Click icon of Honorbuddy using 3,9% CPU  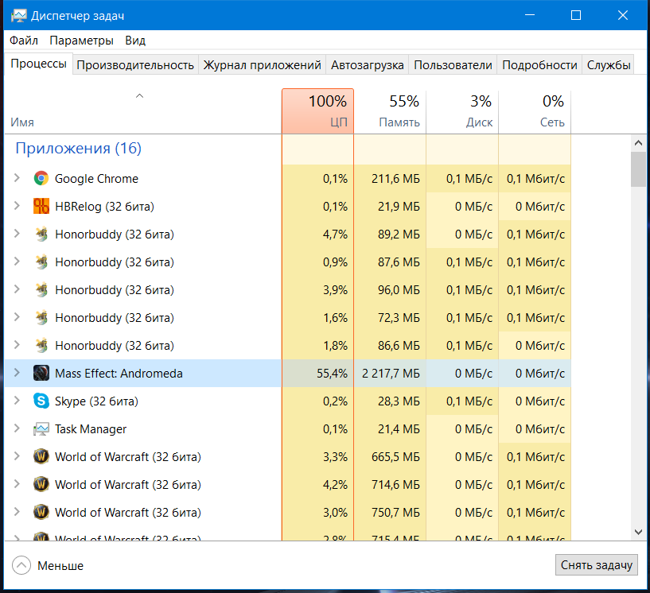[x=41, y=290]
